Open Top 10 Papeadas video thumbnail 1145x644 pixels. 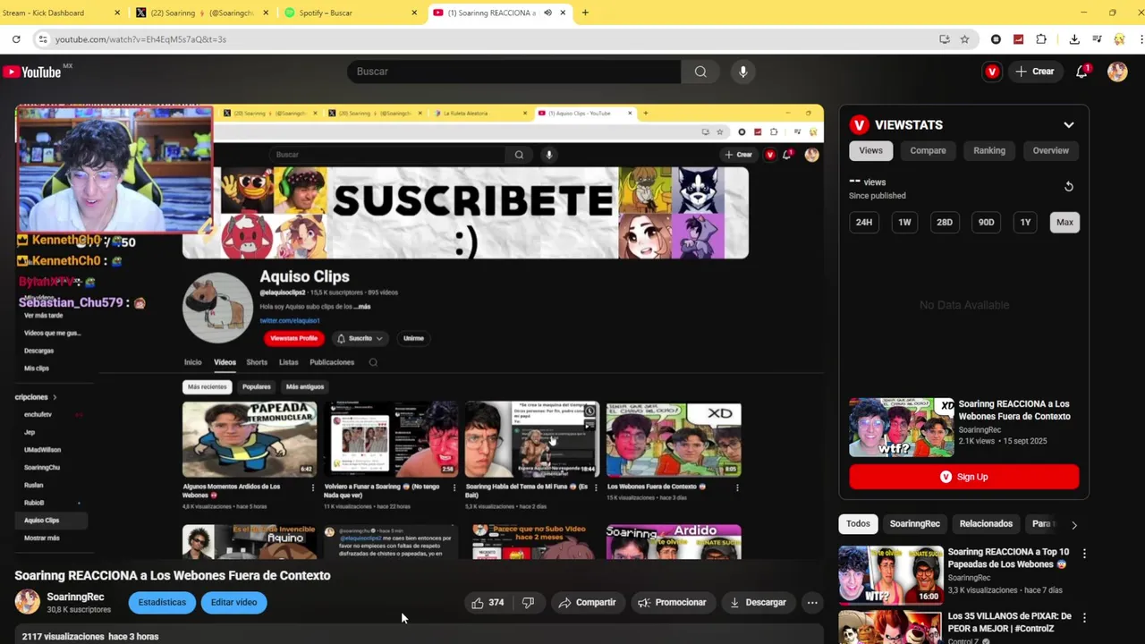pyautogui.click(x=891, y=575)
